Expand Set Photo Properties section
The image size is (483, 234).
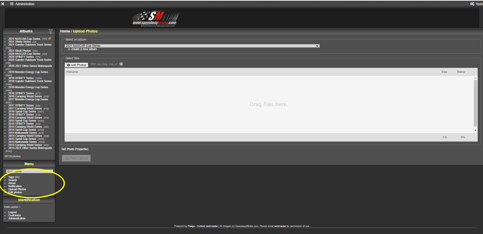click(x=75, y=149)
